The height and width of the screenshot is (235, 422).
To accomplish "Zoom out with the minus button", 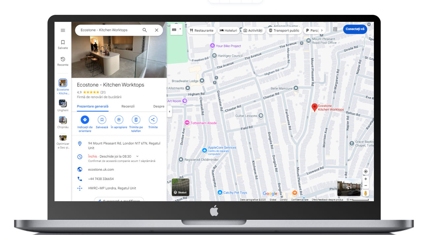I will [366, 186].
